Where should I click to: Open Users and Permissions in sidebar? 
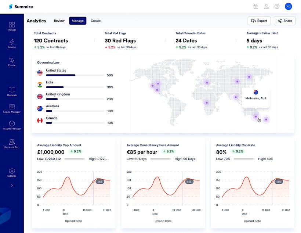[x=12, y=143]
